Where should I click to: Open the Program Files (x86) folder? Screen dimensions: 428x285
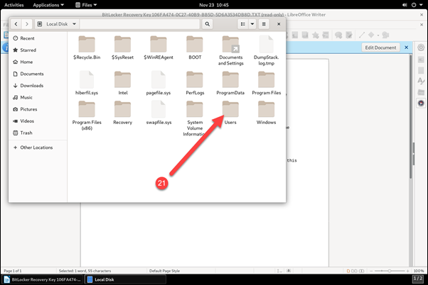(x=87, y=116)
